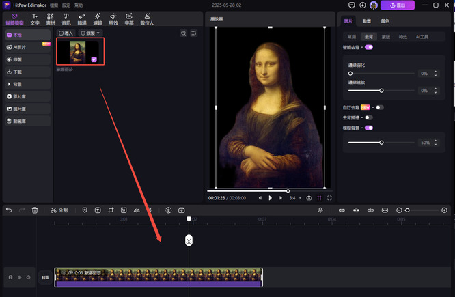Select the Mona Lisa clip on timeline
Screen dimensions: 455x297
158,278
